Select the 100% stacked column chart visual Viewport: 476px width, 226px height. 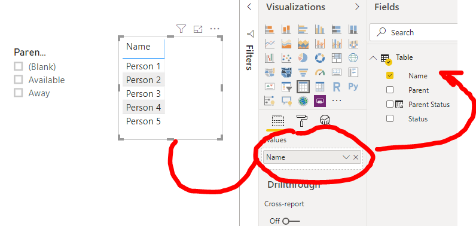pos(353,29)
